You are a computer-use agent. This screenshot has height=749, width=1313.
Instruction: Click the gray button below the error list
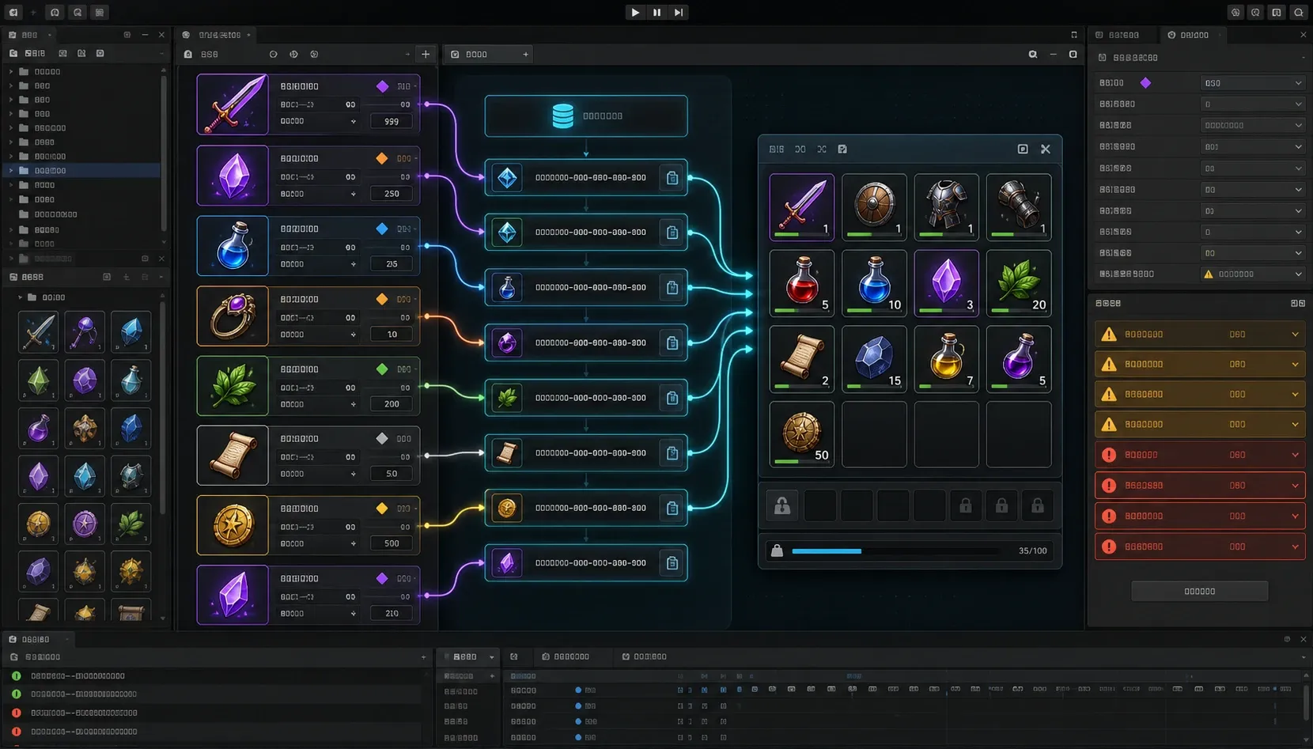tap(1200, 591)
